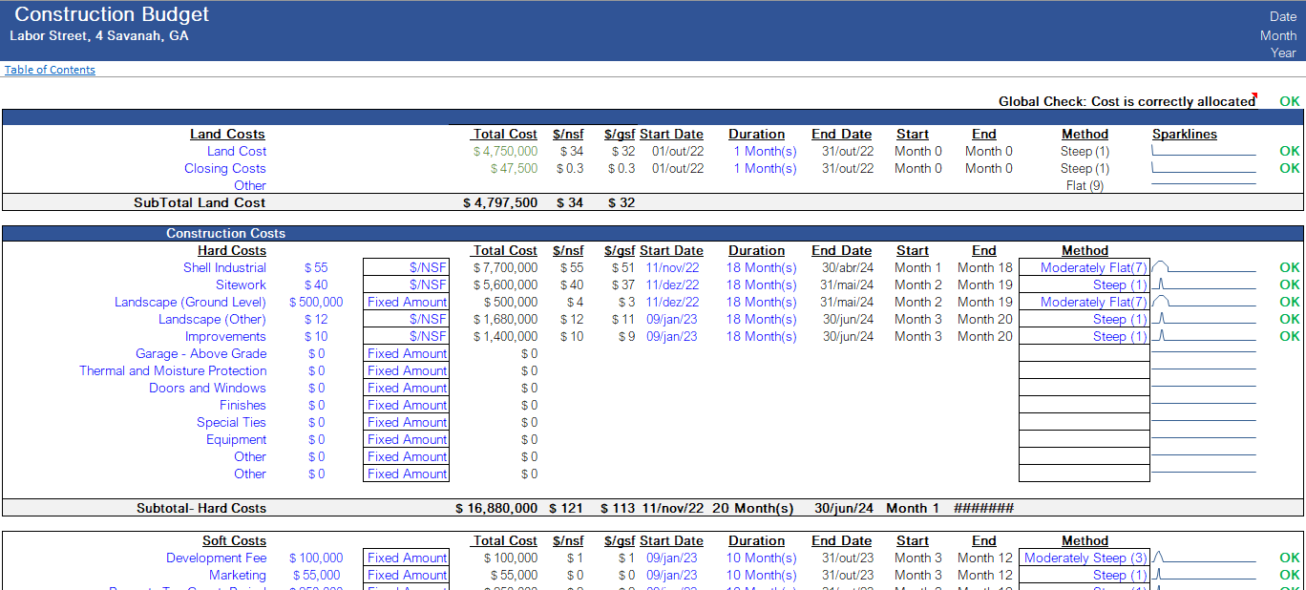Select the Thermal and Moisture Protection label

coord(173,371)
